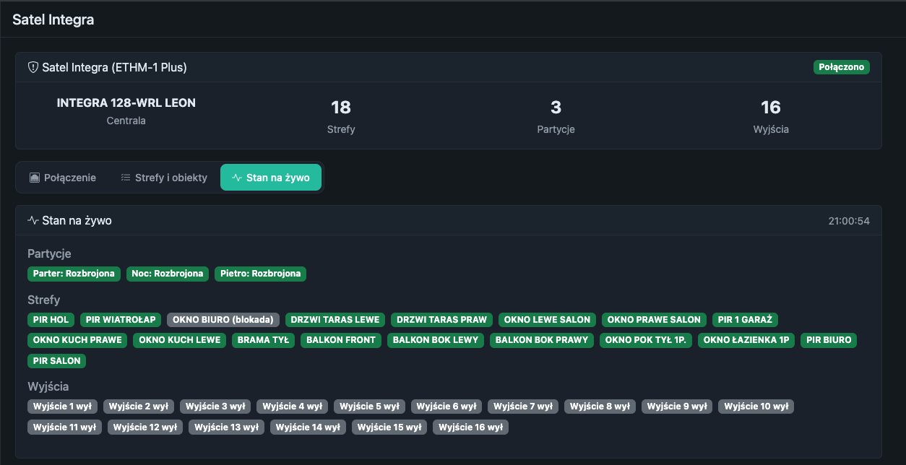Click the pulse icon in Stan na żywo header
This screenshot has width=906, height=465.
pos(33,220)
